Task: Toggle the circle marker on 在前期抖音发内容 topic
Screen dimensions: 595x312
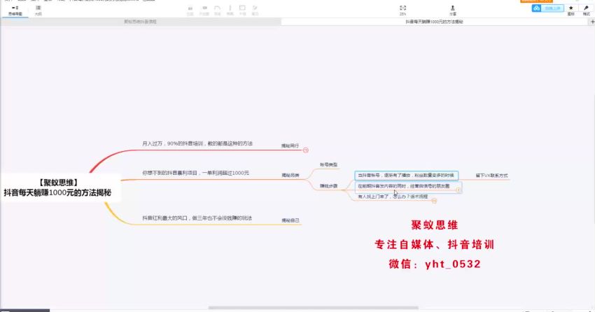Action: pyautogui.click(x=458, y=190)
